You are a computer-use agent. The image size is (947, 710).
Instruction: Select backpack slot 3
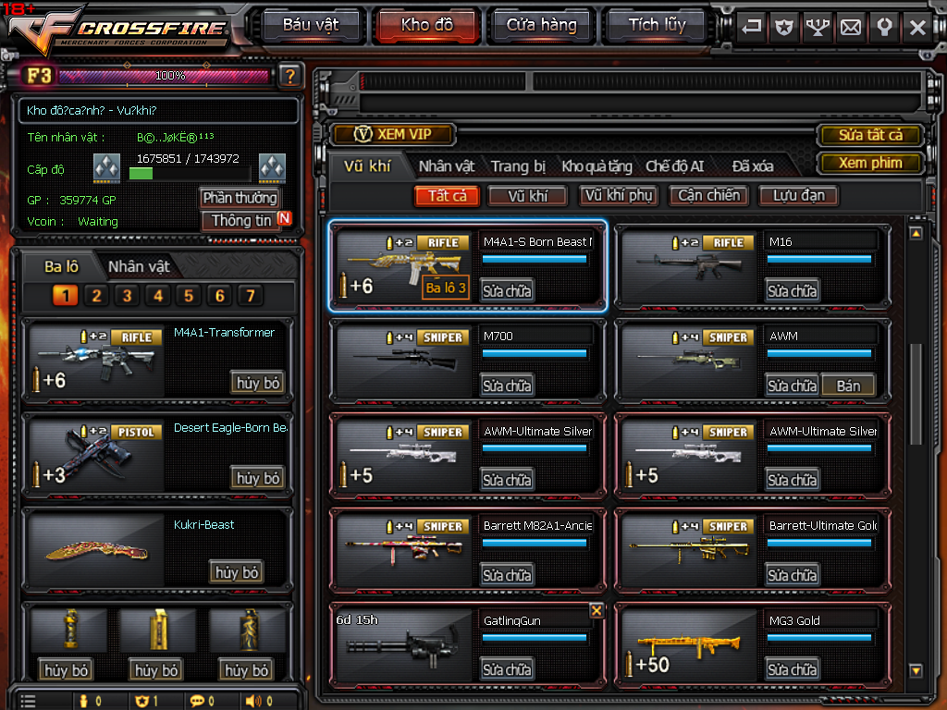click(127, 295)
